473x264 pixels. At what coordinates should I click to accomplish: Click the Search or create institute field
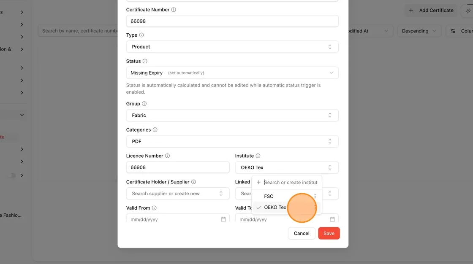[291, 182]
